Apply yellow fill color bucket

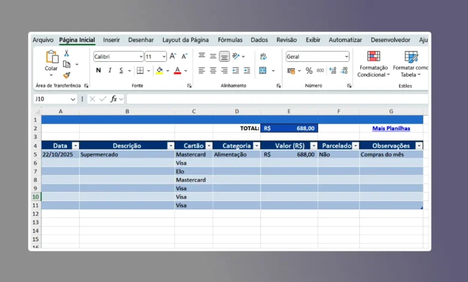coord(160,71)
